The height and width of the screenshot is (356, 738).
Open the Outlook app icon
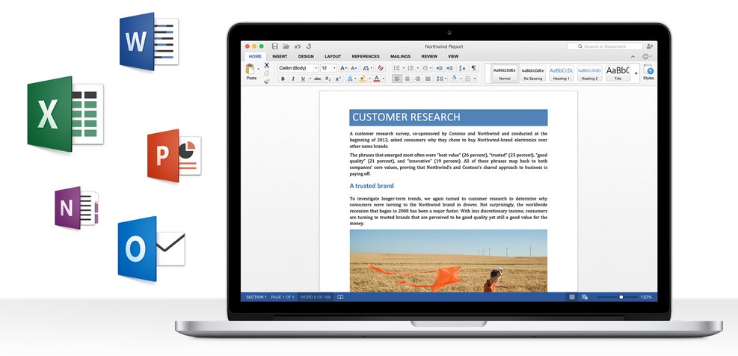150,248
